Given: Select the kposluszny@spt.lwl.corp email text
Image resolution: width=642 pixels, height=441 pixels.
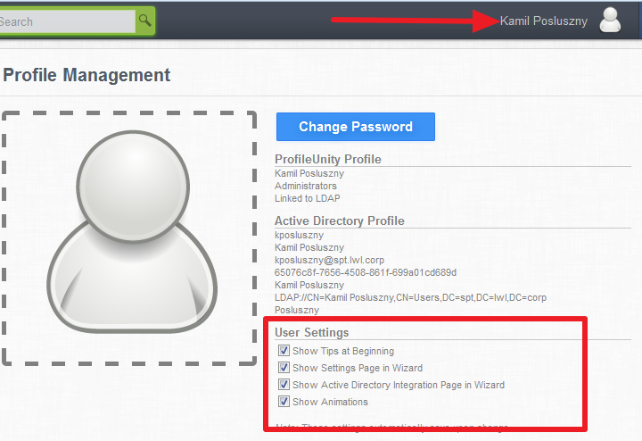Looking at the screenshot, I should pos(330,261).
